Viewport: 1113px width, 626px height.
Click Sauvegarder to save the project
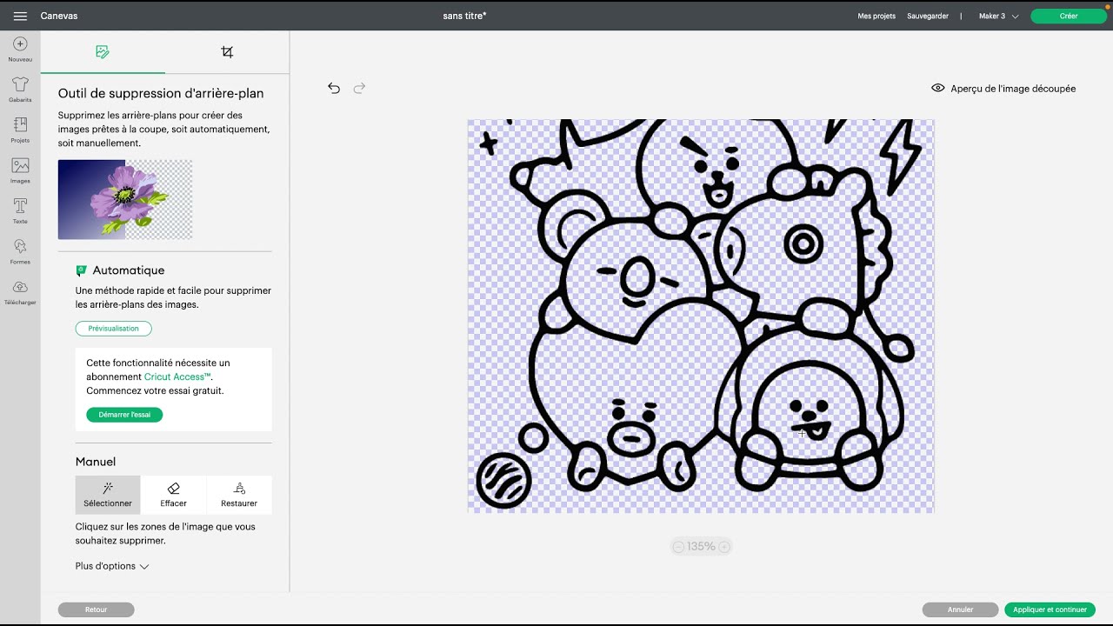[928, 16]
